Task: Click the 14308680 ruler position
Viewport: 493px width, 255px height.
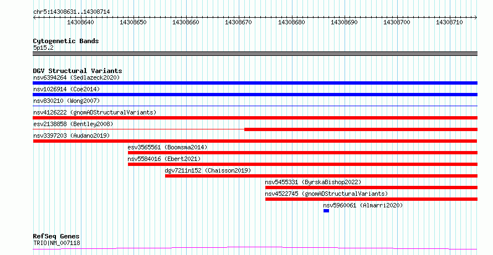Action: click(291, 22)
